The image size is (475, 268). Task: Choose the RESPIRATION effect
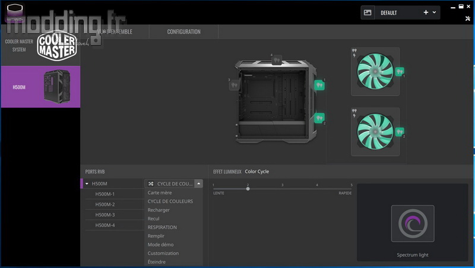coord(162,227)
